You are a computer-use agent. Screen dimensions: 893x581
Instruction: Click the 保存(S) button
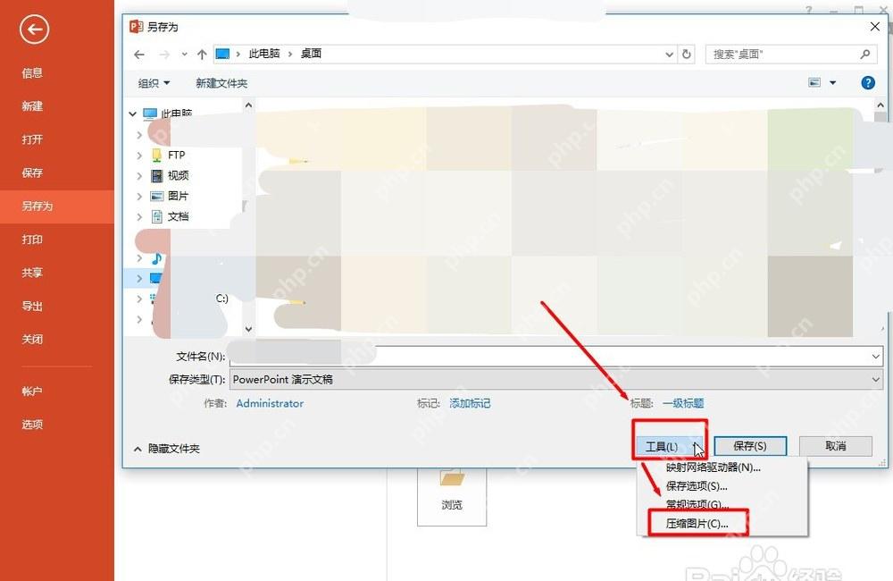point(750,446)
